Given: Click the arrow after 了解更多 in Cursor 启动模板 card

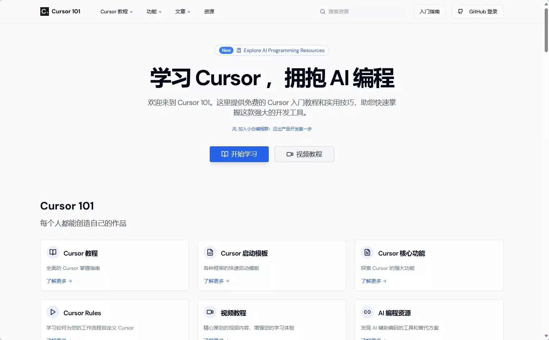Looking at the screenshot, I should click(x=227, y=281).
